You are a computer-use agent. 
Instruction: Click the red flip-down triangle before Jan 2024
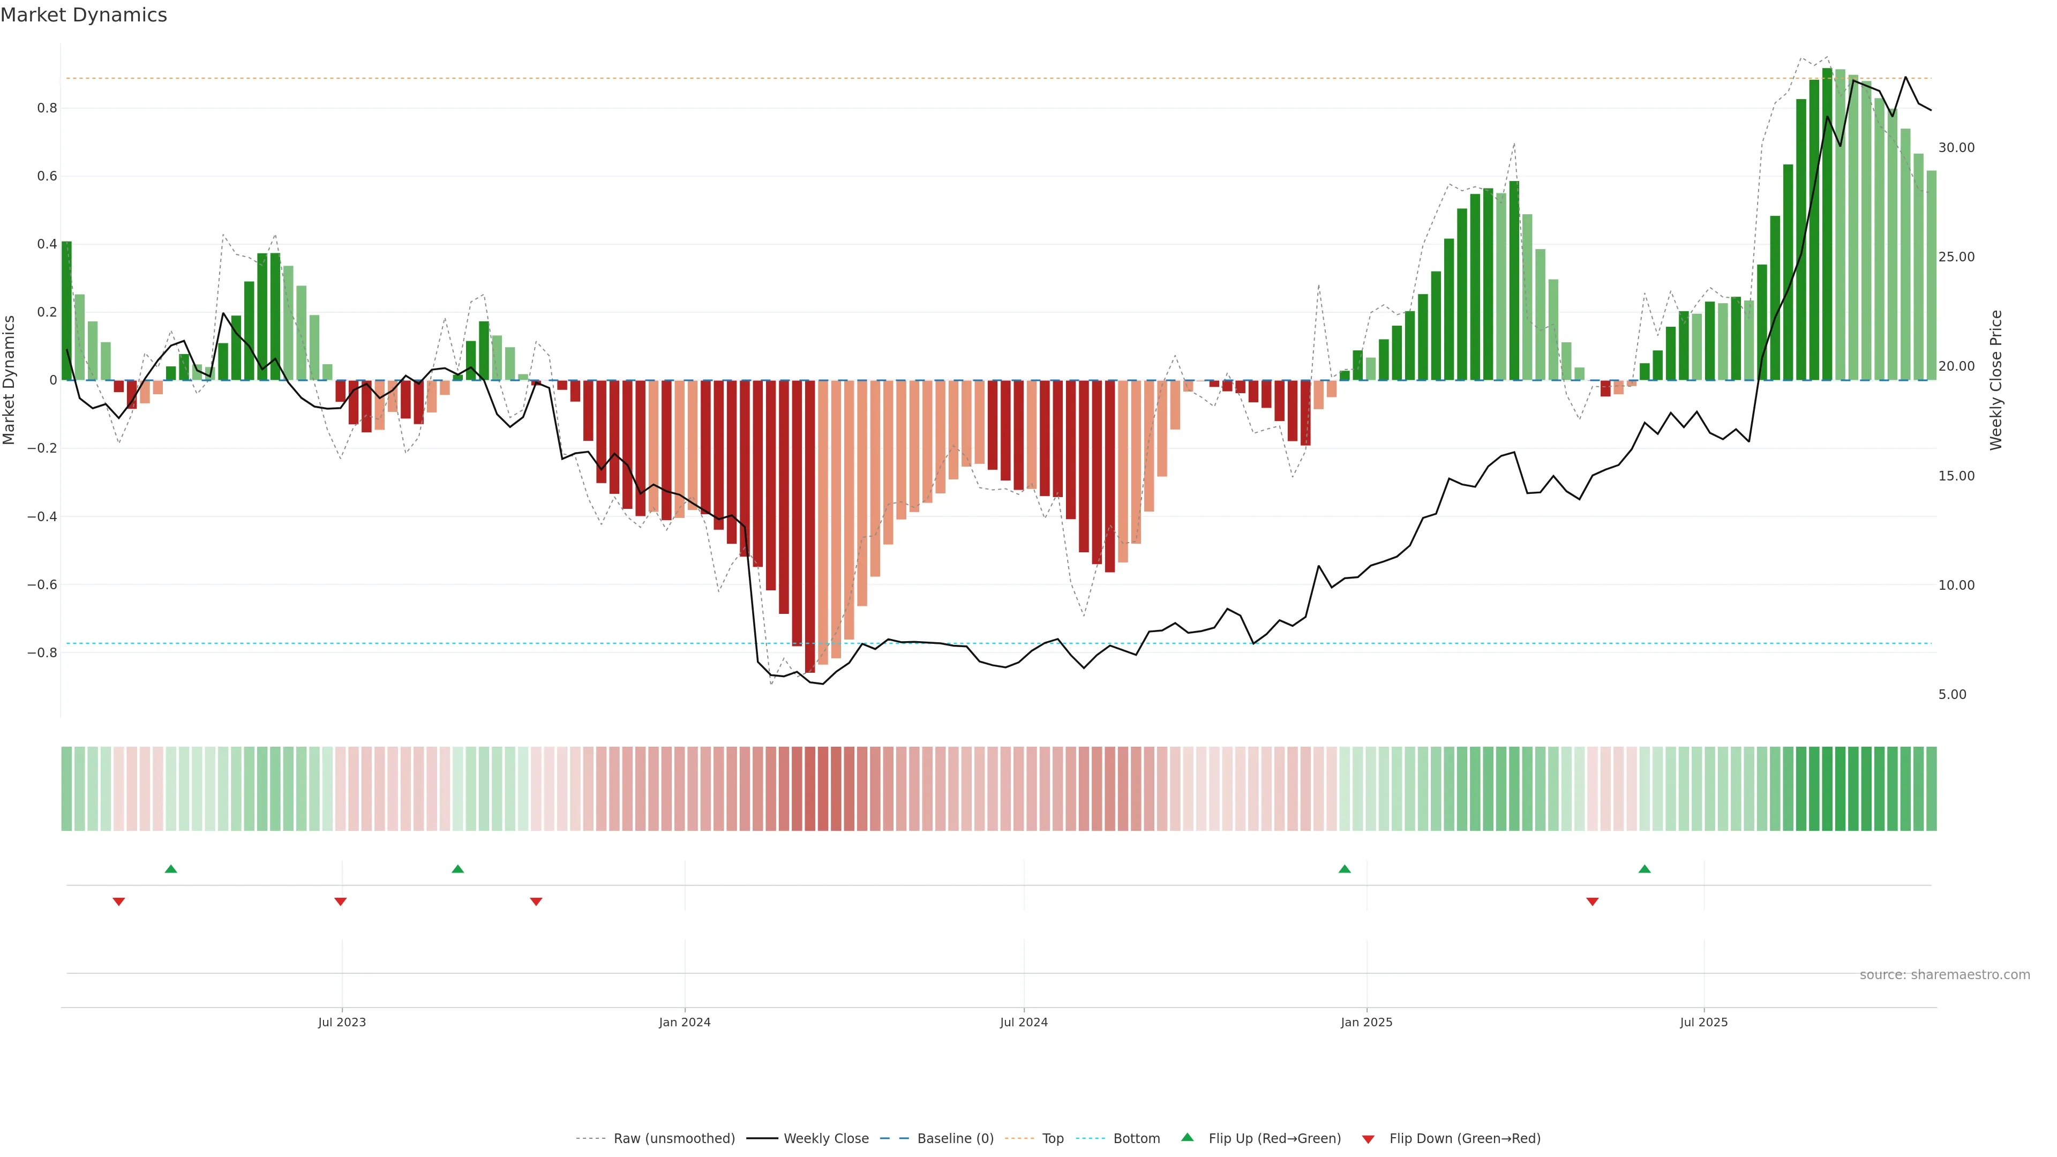pos(536,901)
